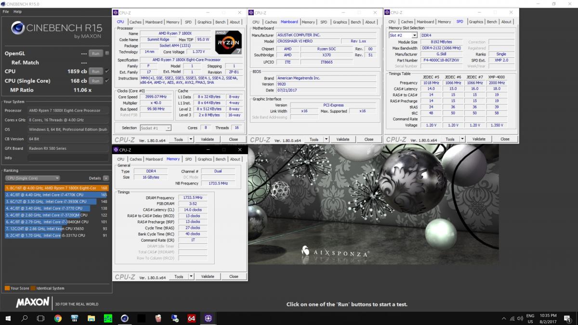Open taskbar search magnifier
This screenshot has width=578, height=325.
click(x=25, y=318)
